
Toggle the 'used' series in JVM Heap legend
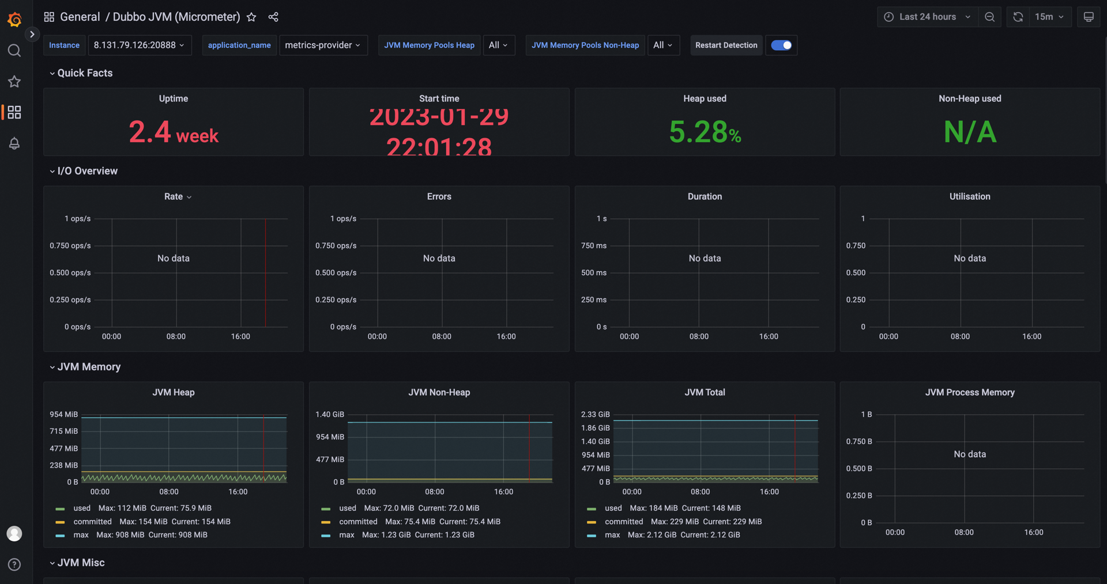82,508
